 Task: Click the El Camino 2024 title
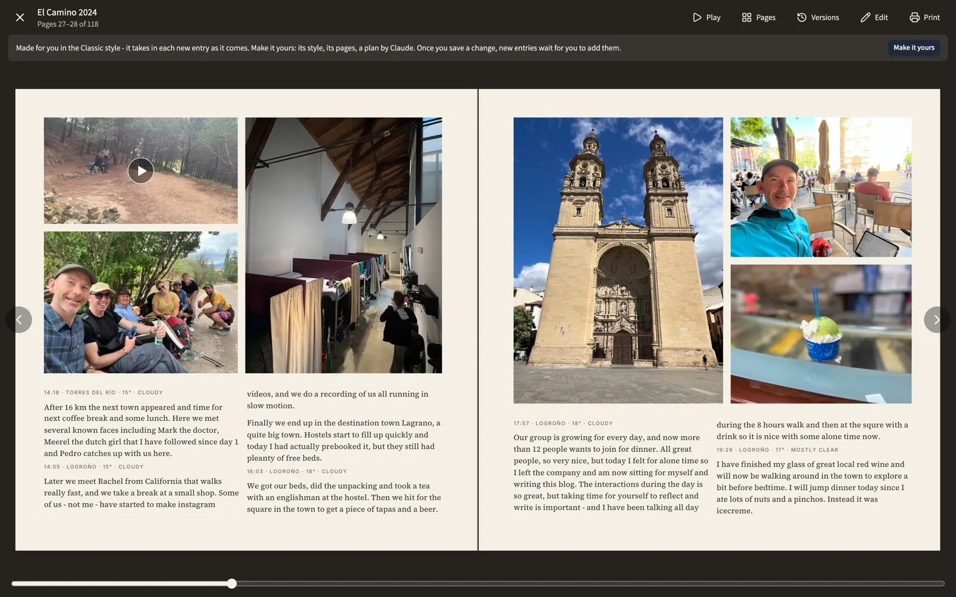[x=67, y=12]
